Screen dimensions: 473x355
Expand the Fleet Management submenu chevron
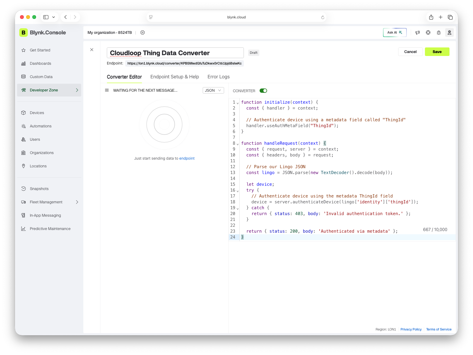click(x=77, y=202)
